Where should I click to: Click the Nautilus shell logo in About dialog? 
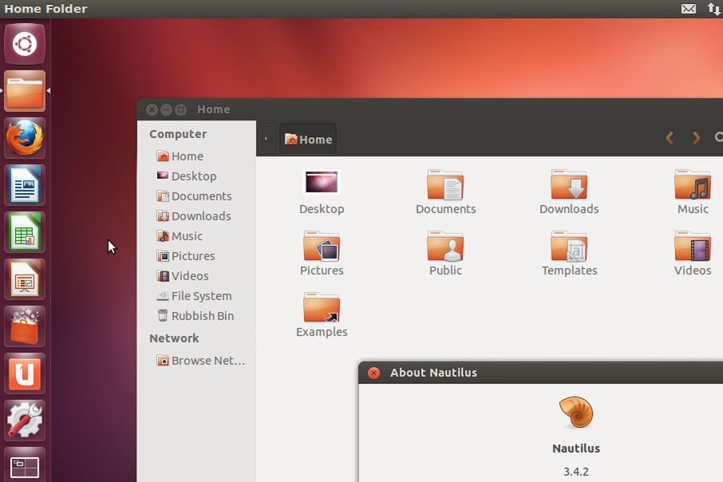pos(576,412)
